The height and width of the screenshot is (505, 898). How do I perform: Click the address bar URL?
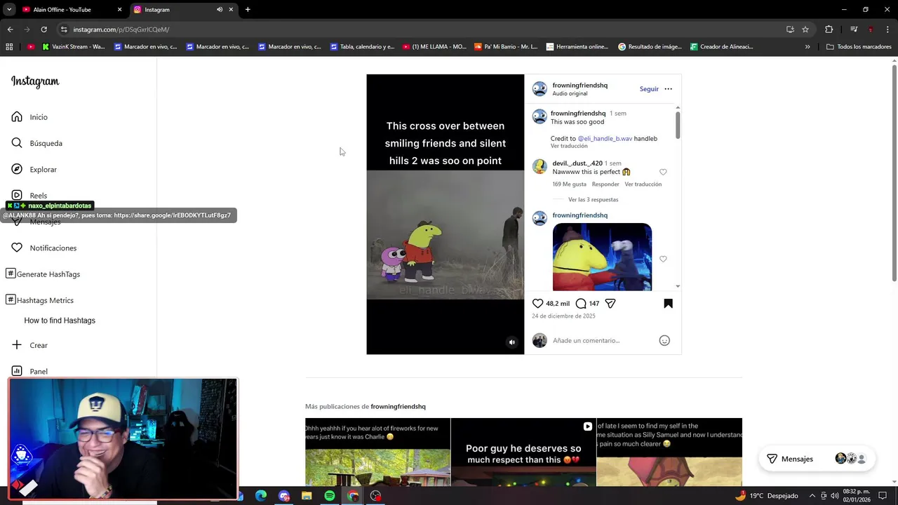pyautogui.click(x=121, y=29)
